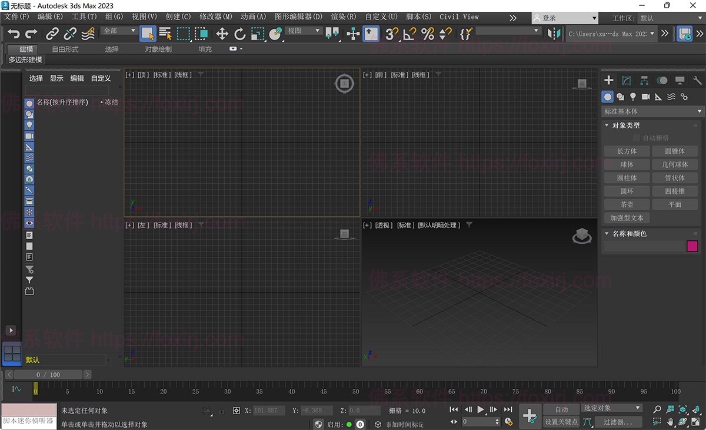Open the 过滤器 filter dialog button
This screenshot has height=430, width=706.
point(619,422)
